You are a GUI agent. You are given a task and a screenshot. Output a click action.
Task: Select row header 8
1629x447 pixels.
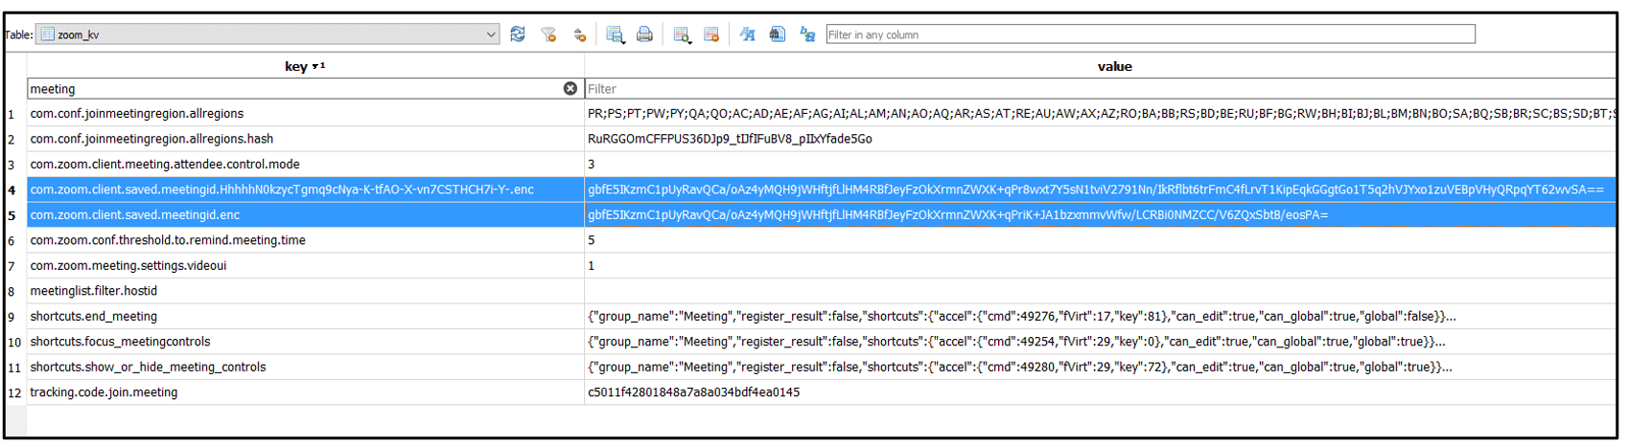tap(15, 291)
